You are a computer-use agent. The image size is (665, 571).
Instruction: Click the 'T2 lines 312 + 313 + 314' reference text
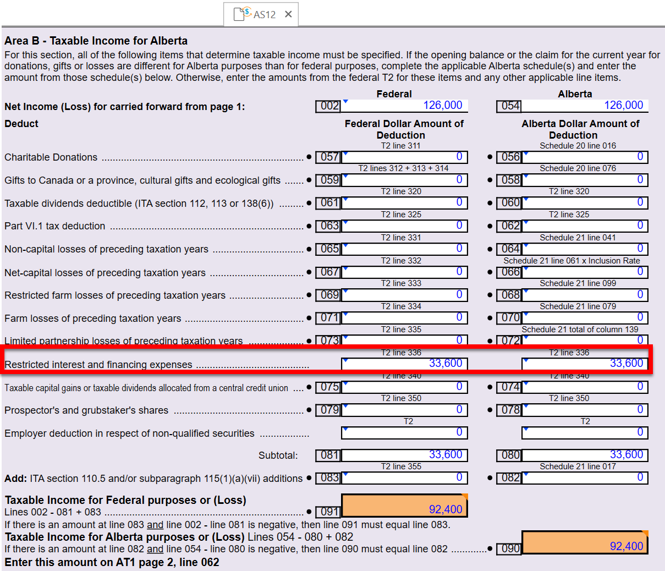pyautogui.click(x=403, y=168)
